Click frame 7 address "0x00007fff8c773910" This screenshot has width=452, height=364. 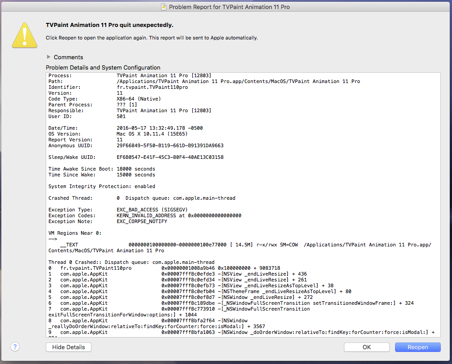tap(188, 309)
